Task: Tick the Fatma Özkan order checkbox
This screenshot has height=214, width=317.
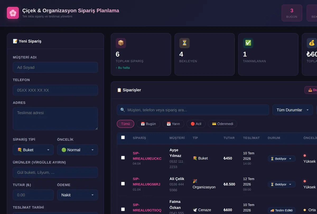Action: pyautogui.click(x=123, y=209)
